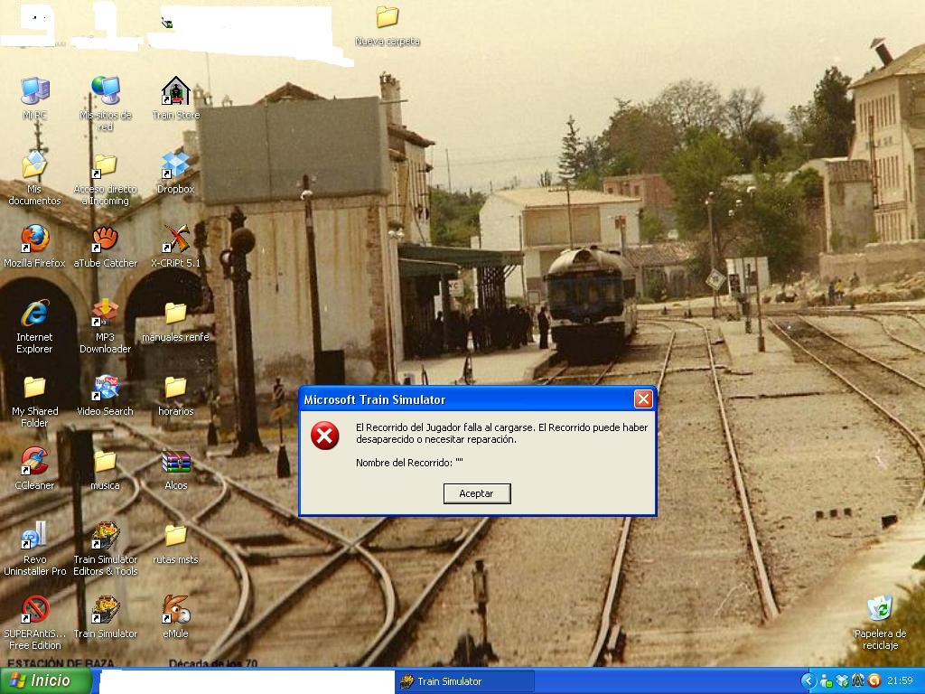Open the Train Simulator desktop shortcut
Screen dimensions: 925x694
click(106, 610)
